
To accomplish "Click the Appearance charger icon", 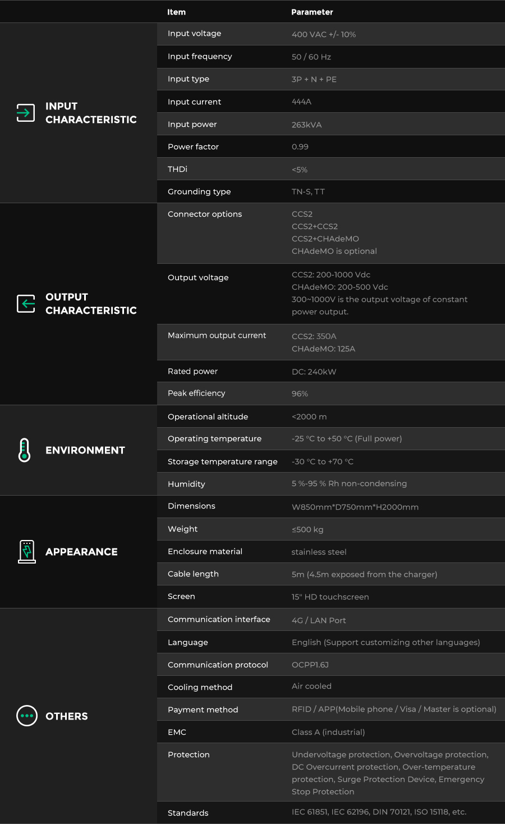I will click(26, 552).
